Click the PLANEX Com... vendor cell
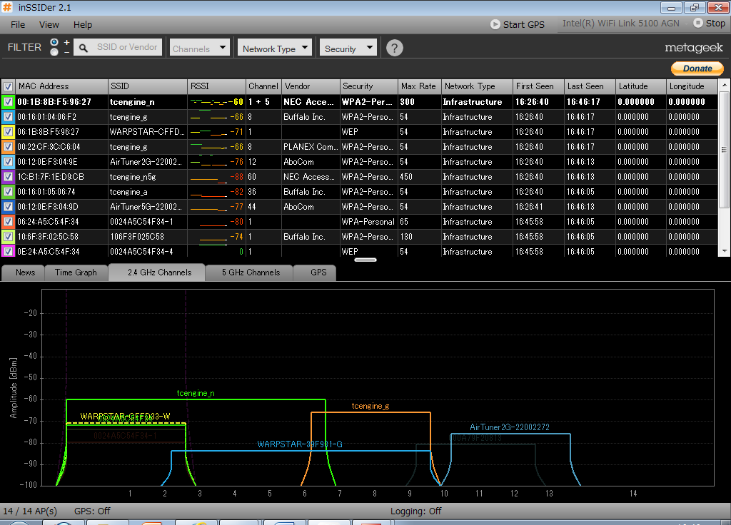The height and width of the screenshot is (525, 731). pos(310,147)
